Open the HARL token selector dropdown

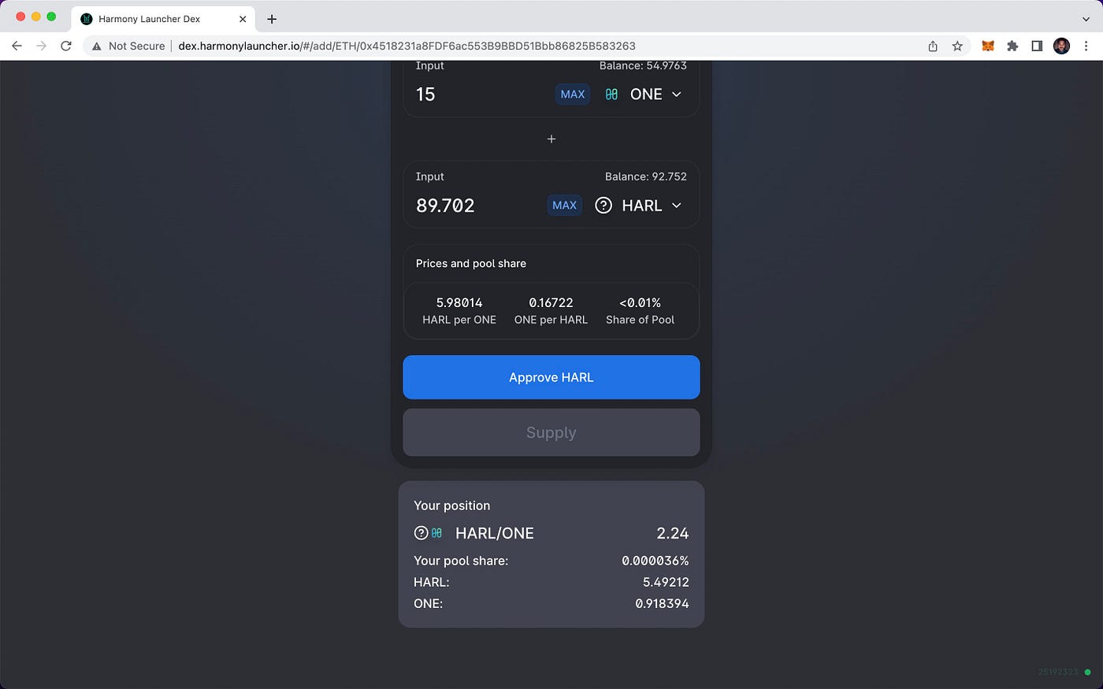pos(638,206)
